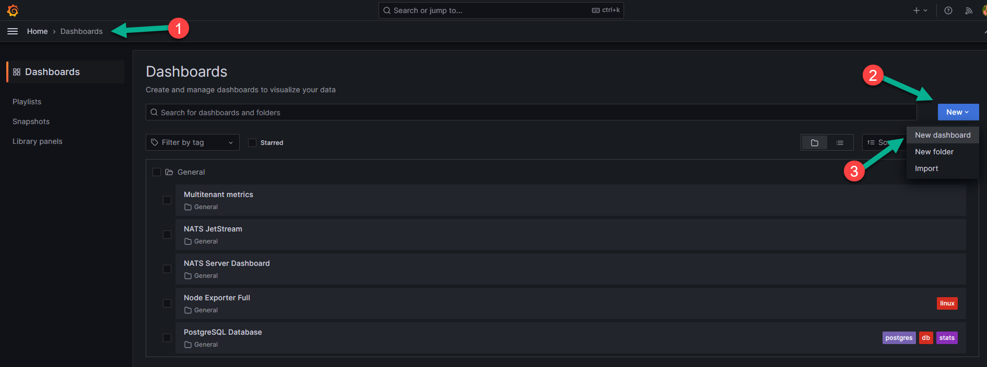The height and width of the screenshot is (367, 987).
Task: Focus the dashboards and folders search field
Action: tap(531, 113)
